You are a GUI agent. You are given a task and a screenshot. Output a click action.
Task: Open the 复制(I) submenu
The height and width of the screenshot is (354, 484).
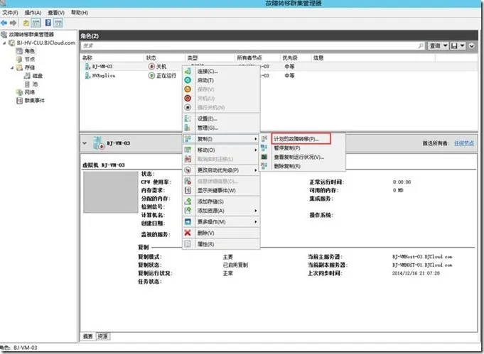click(221, 139)
